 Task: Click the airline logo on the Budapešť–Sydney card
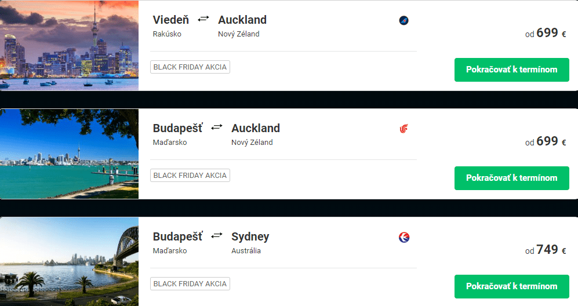404,237
